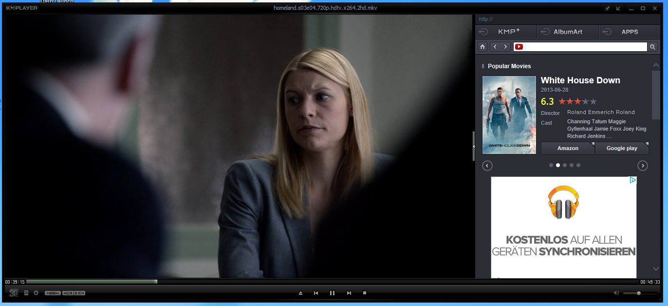The width and height of the screenshot is (668, 306).
Task: Skip to the previous track
Action: coord(316,293)
